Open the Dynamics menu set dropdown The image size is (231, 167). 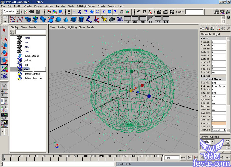(18, 12)
